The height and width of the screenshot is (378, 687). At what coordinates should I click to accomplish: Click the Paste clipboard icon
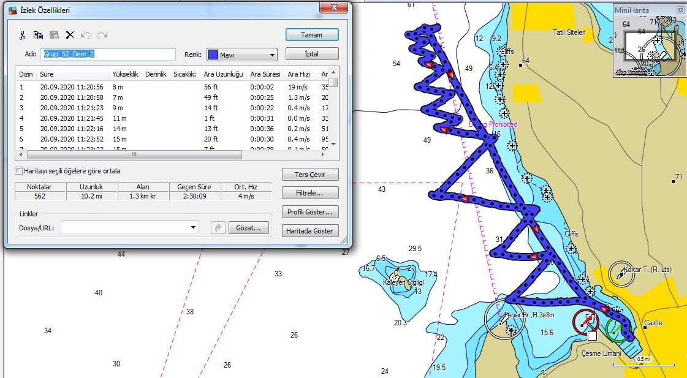click(x=54, y=36)
